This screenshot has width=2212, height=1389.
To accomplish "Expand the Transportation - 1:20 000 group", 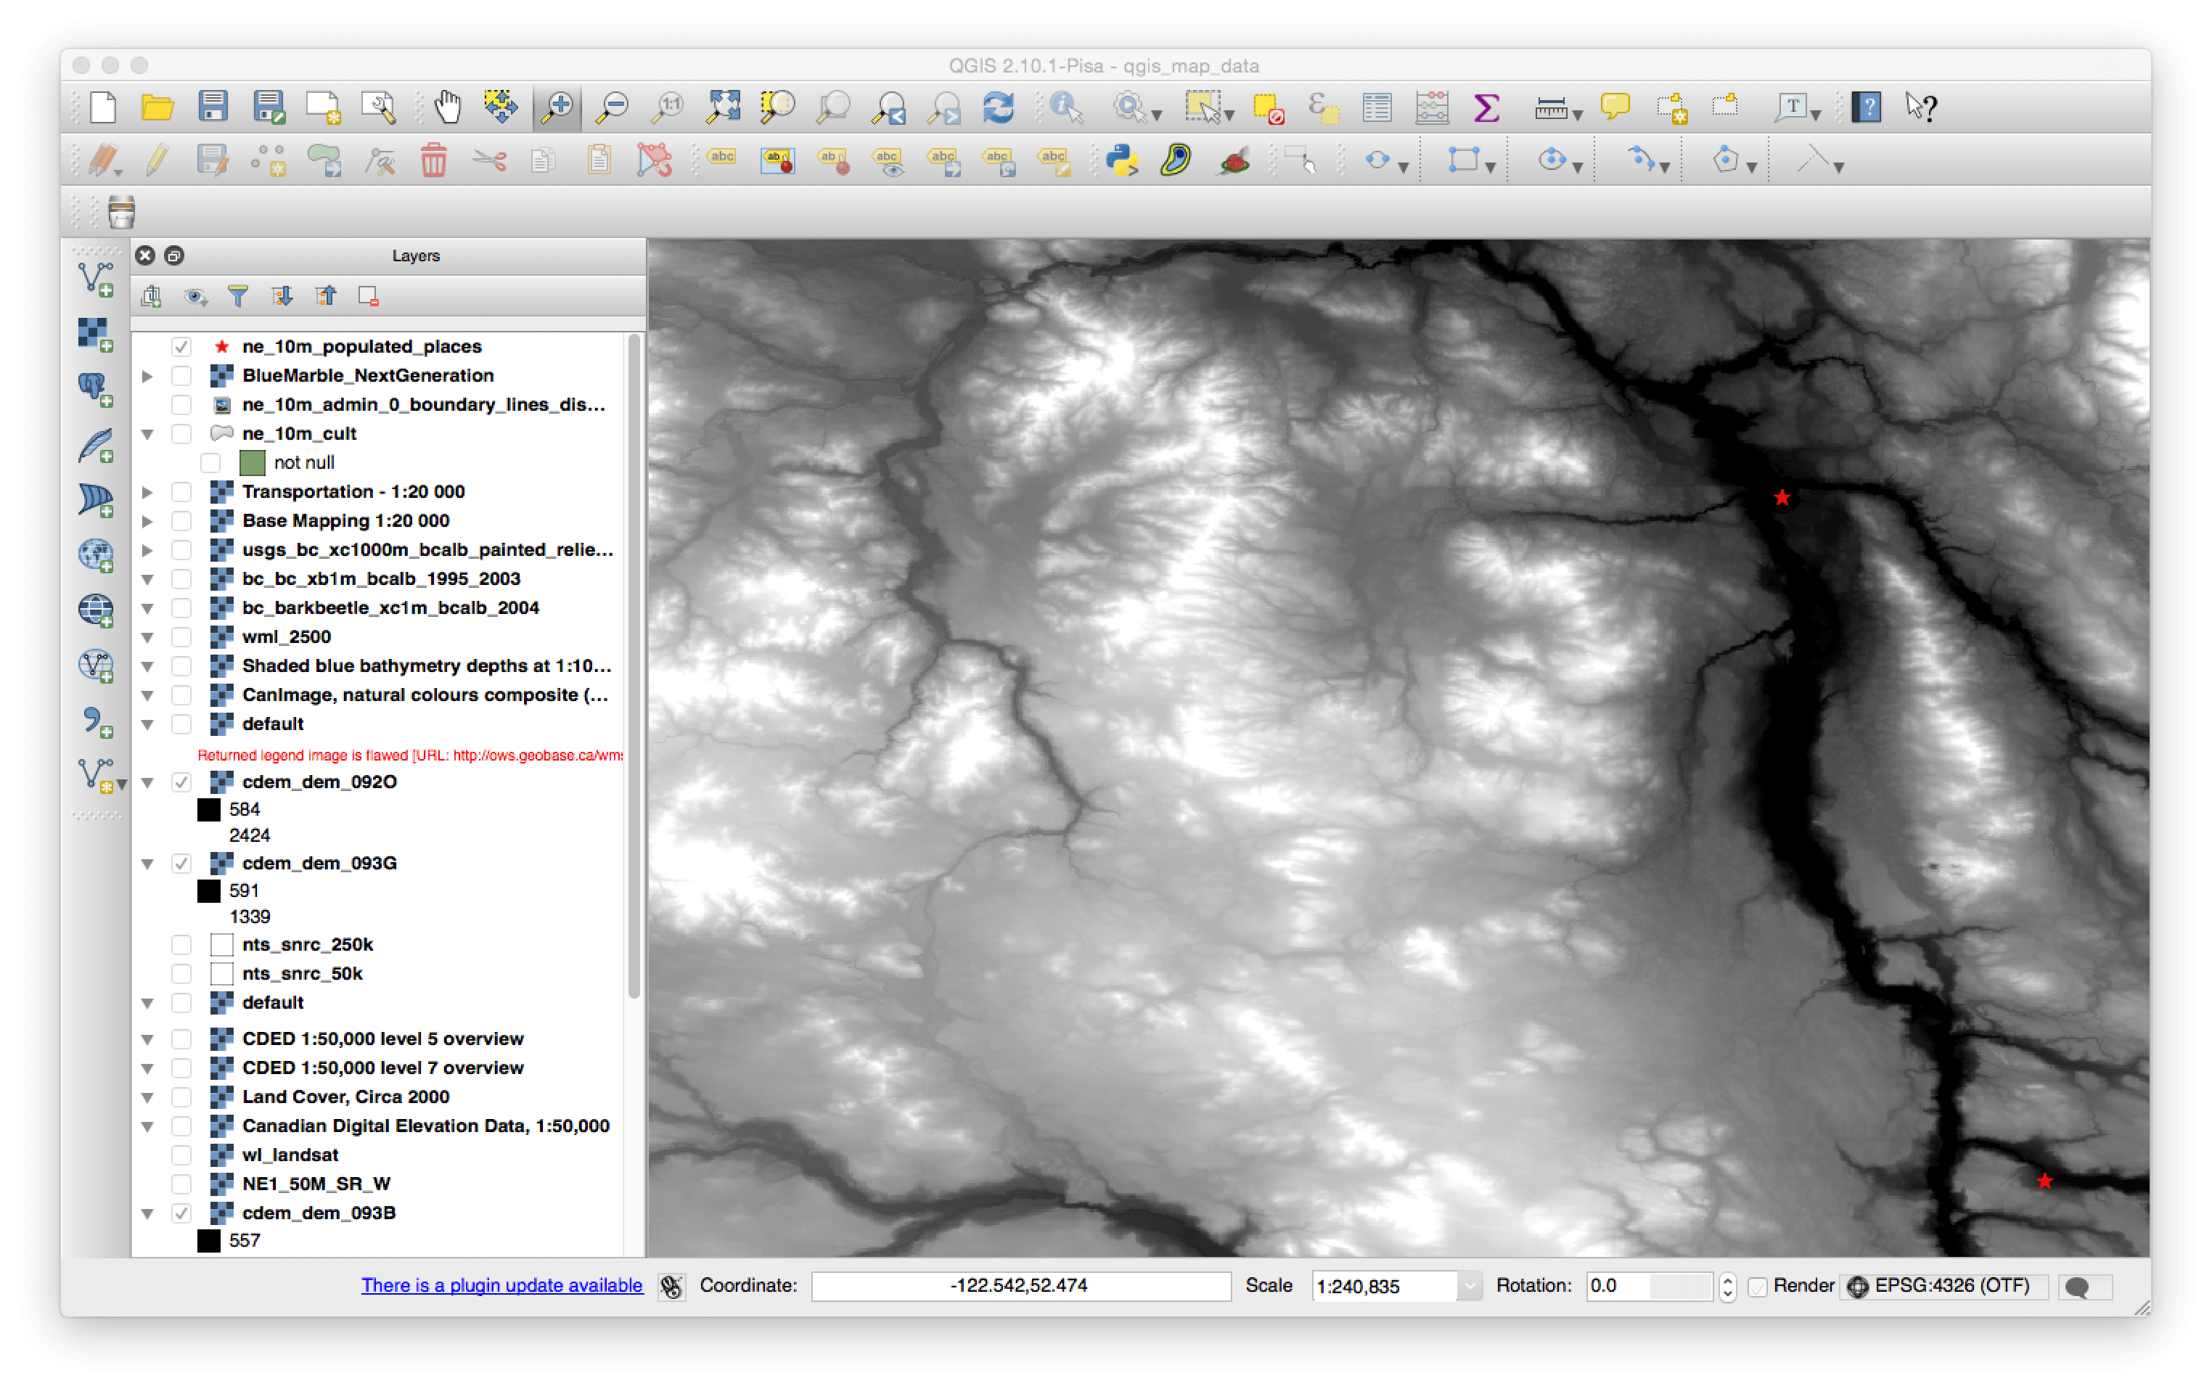I will pyautogui.click(x=147, y=493).
